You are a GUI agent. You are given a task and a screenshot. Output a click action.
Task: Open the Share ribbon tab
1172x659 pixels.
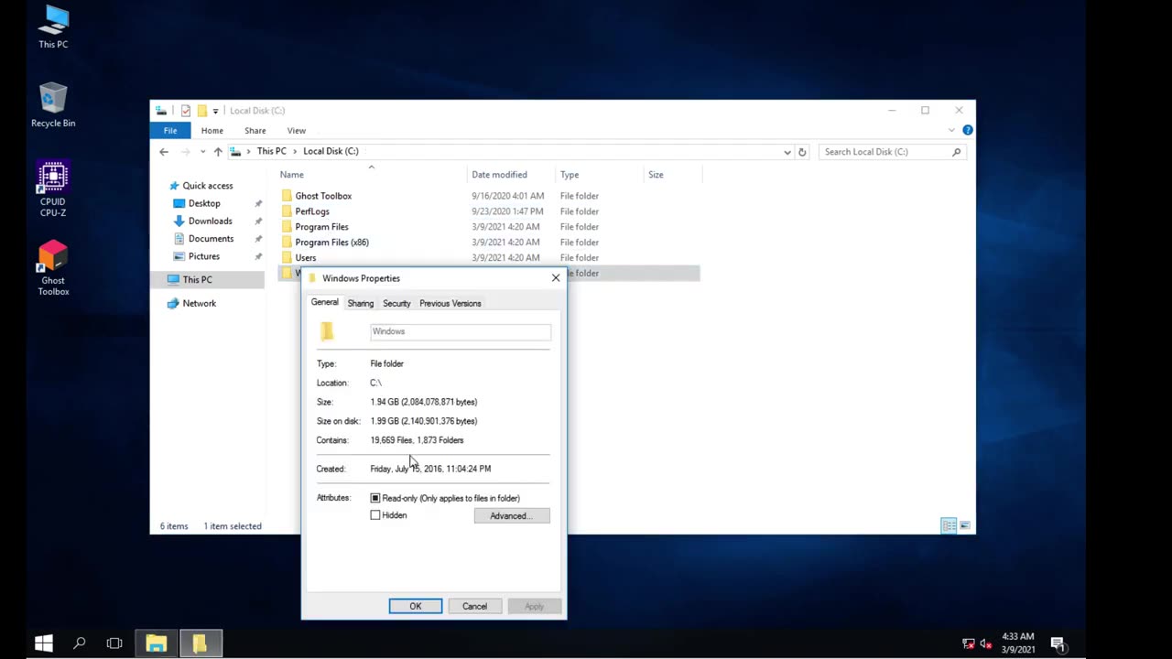(x=255, y=131)
